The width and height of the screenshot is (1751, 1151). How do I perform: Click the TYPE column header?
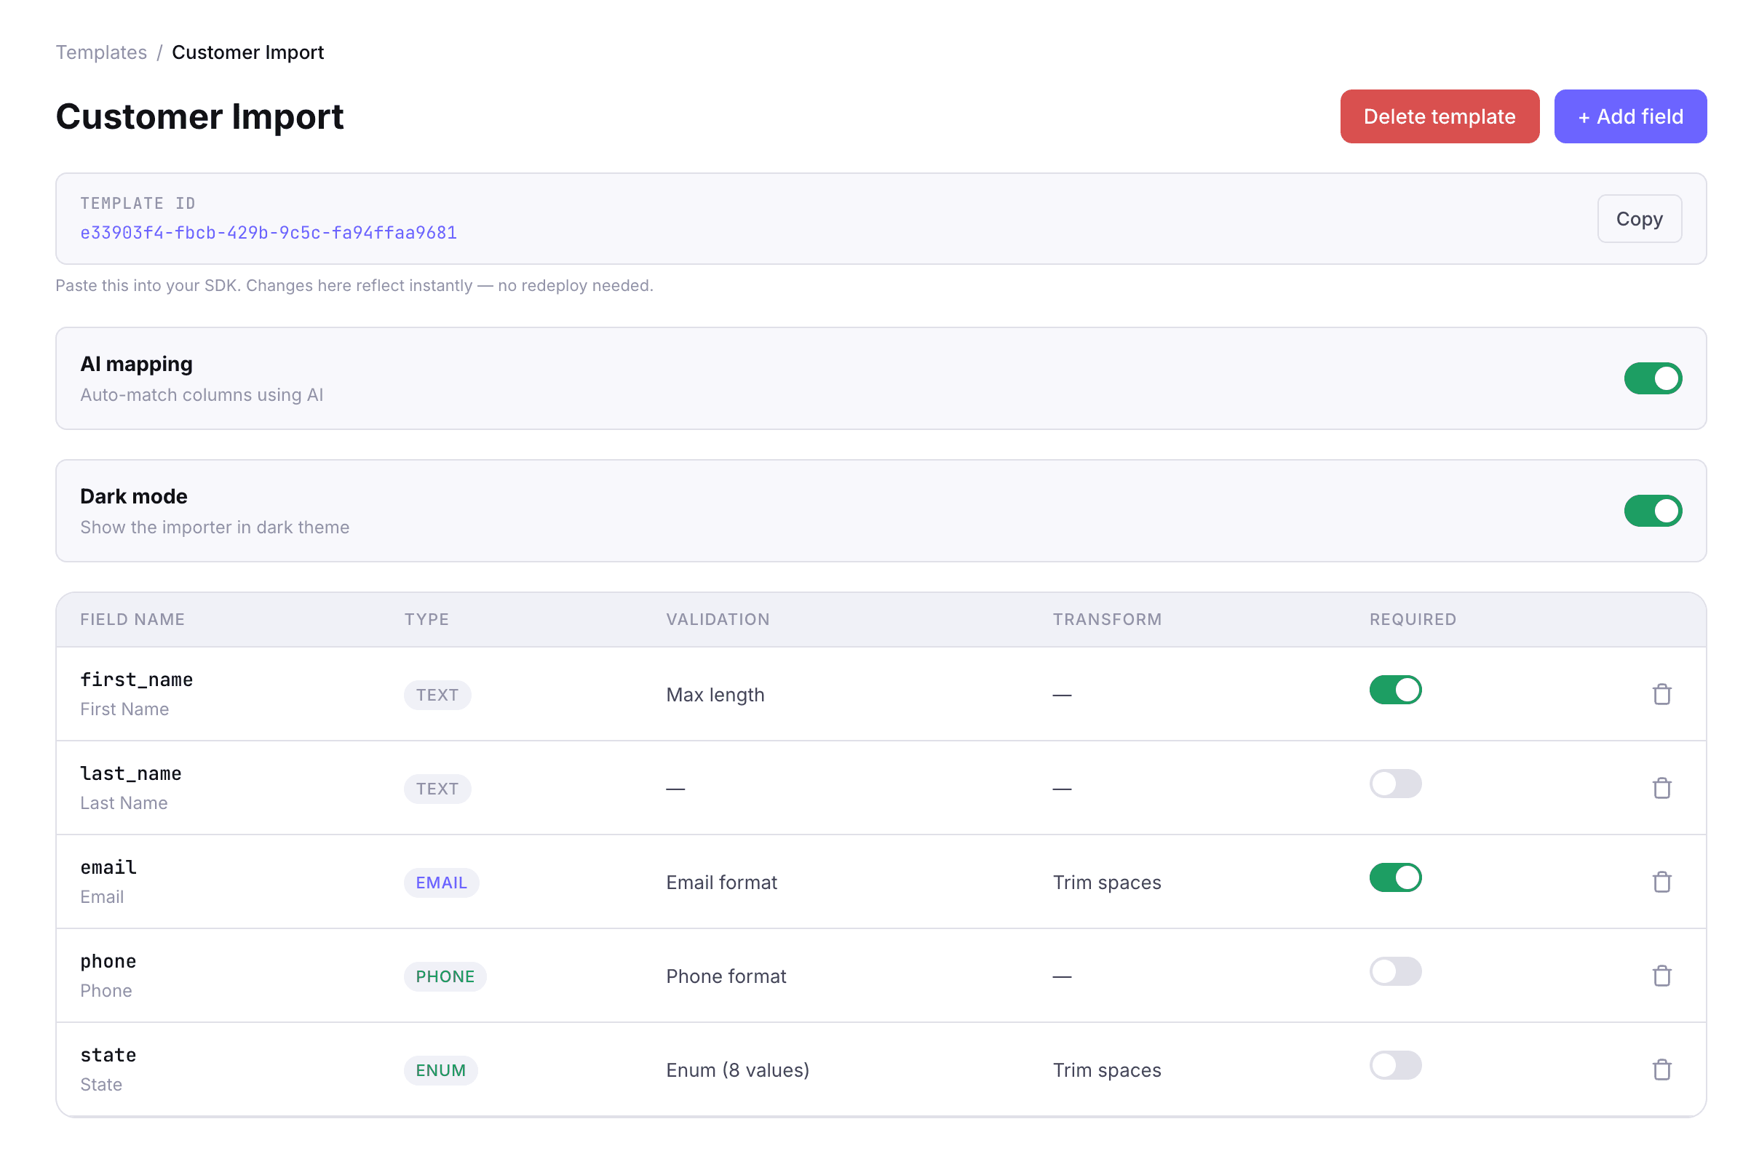pyautogui.click(x=426, y=619)
